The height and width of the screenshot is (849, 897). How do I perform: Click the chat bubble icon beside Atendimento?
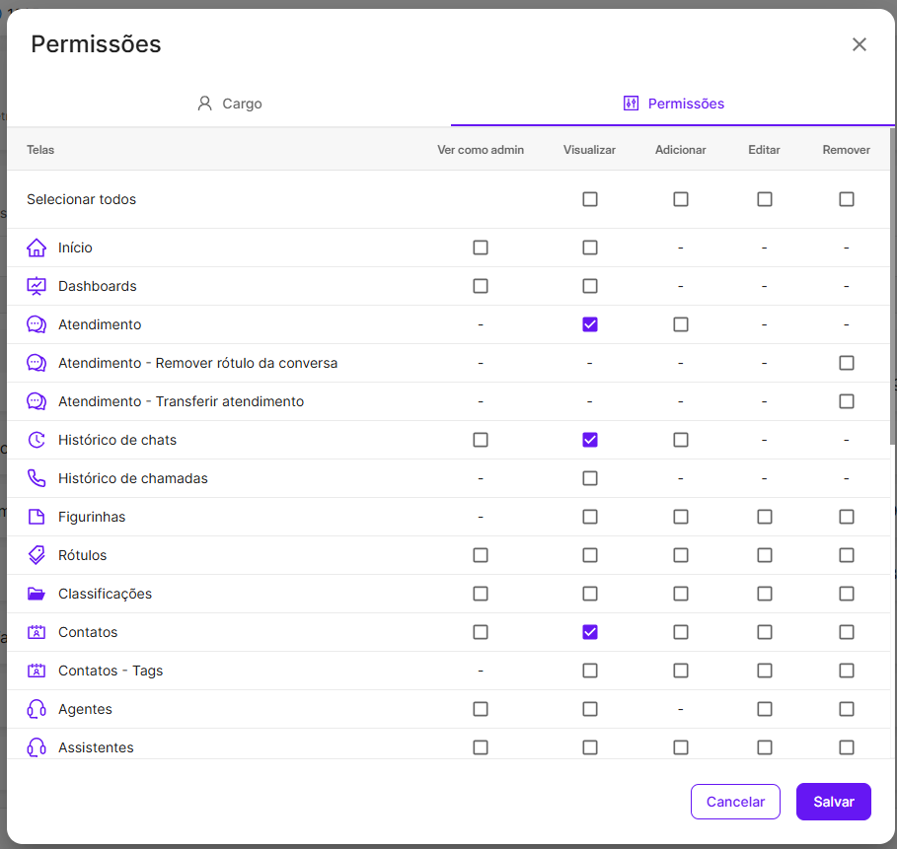tap(37, 324)
